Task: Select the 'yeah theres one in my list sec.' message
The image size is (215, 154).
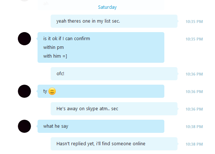Action: 114,21
